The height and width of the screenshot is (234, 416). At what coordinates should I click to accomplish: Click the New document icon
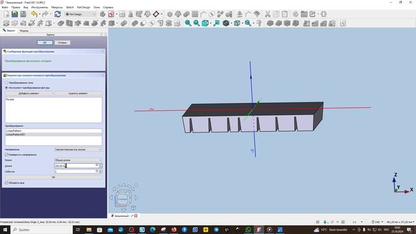6,14
